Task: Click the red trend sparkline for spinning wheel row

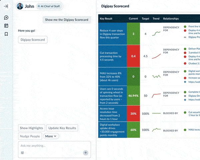Action: [x=156, y=96]
